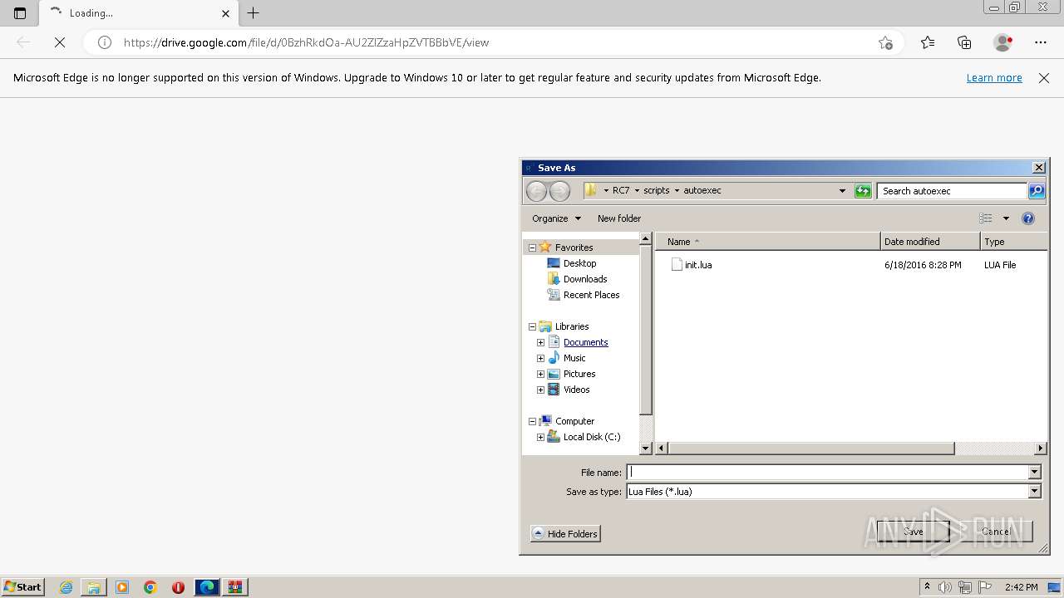This screenshot has width=1064, height=598.
Task: Open the Save As help icon
Action: point(1028,218)
